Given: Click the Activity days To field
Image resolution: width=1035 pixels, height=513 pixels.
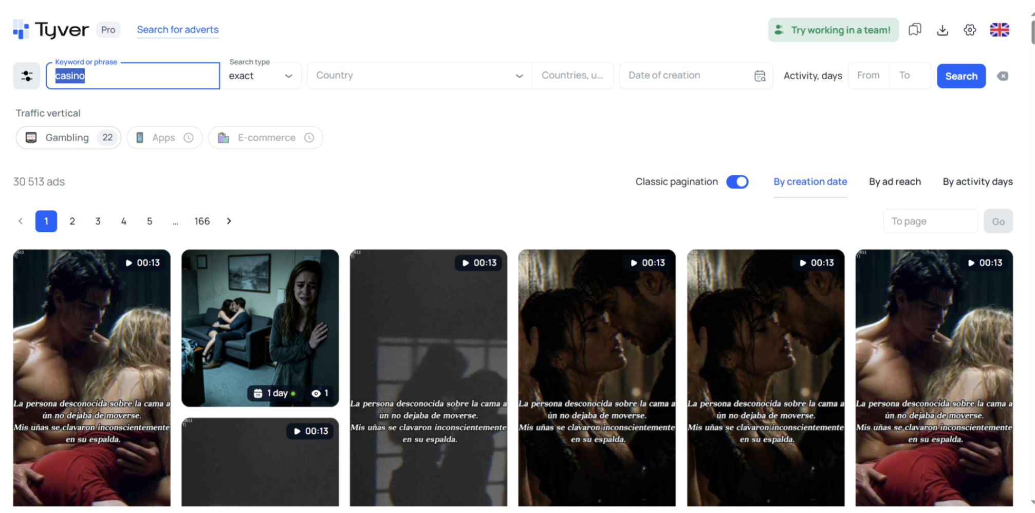Looking at the screenshot, I should point(910,76).
